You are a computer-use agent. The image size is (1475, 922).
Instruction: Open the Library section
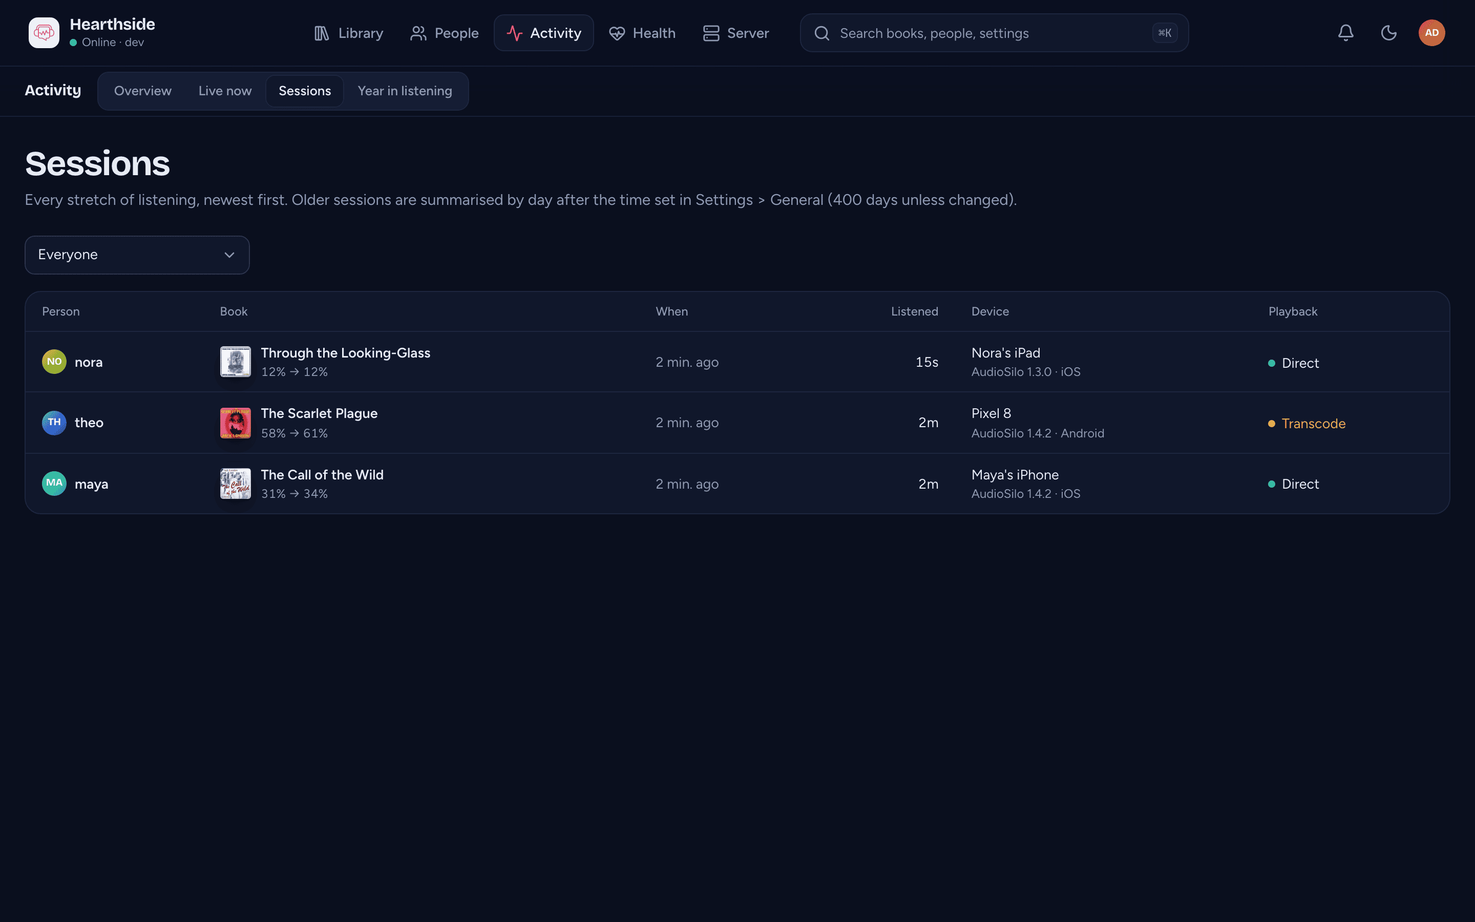(x=349, y=33)
